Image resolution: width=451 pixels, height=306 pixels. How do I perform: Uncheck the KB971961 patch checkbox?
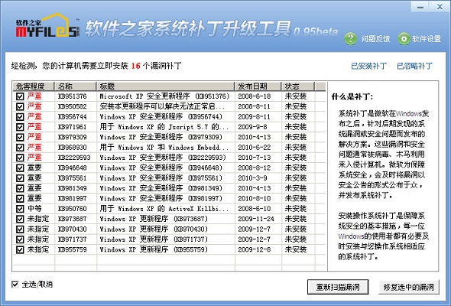20,127
